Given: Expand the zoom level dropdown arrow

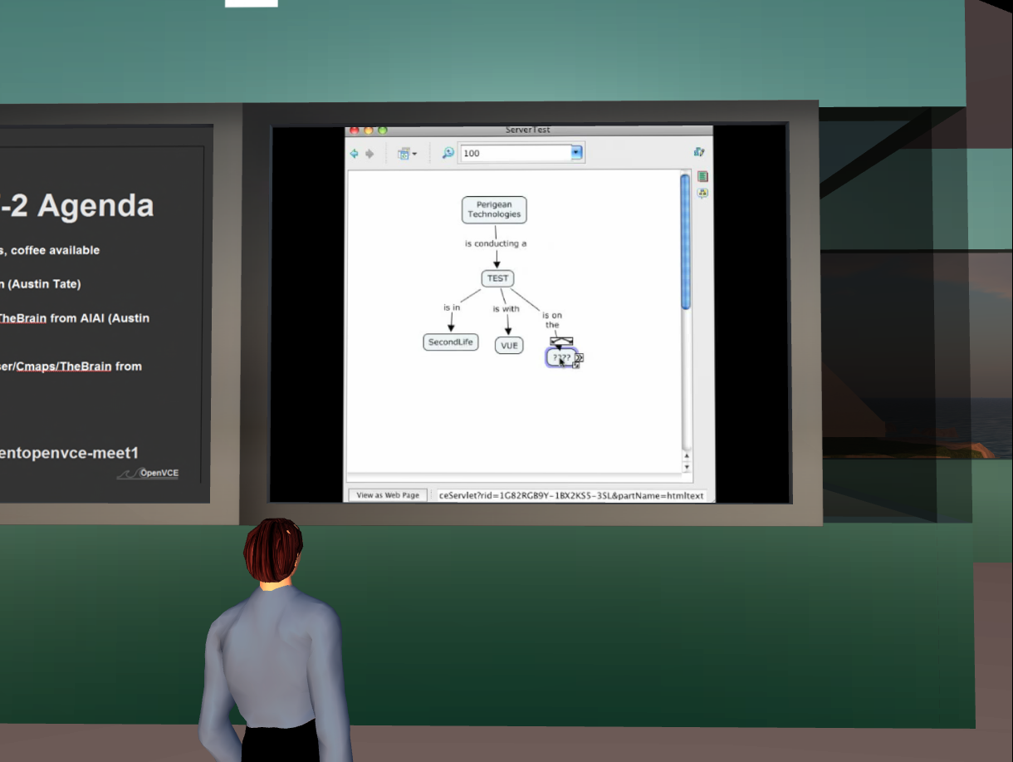Looking at the screenshot, I should (x=577, y=153).
